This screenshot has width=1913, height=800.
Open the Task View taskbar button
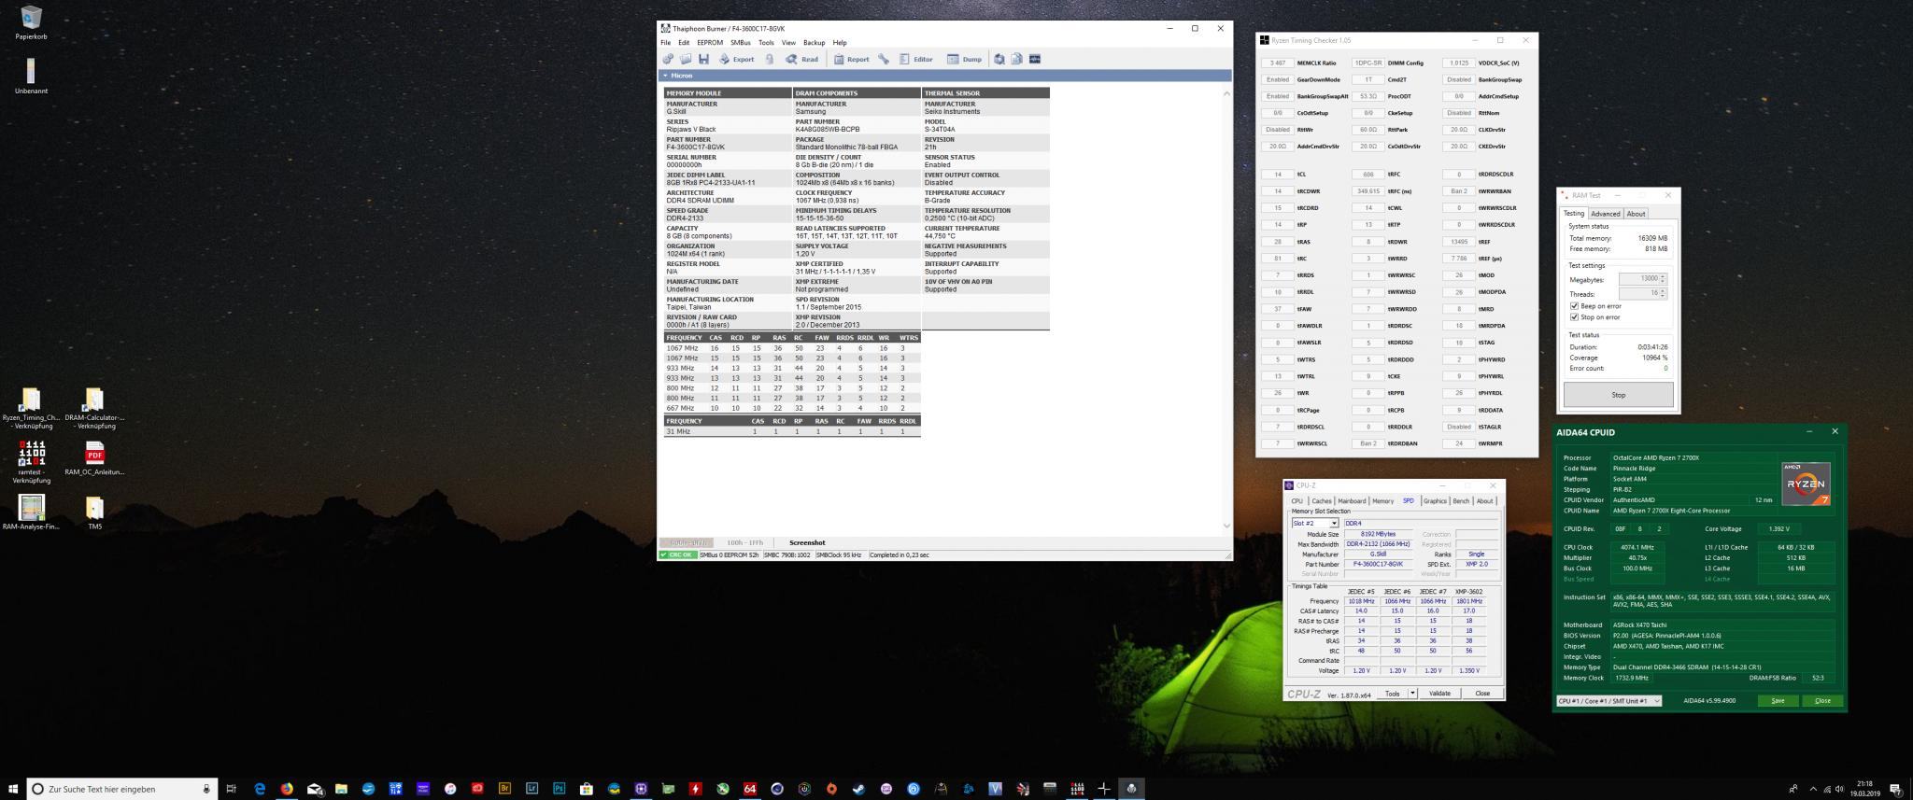coord(232,789)
